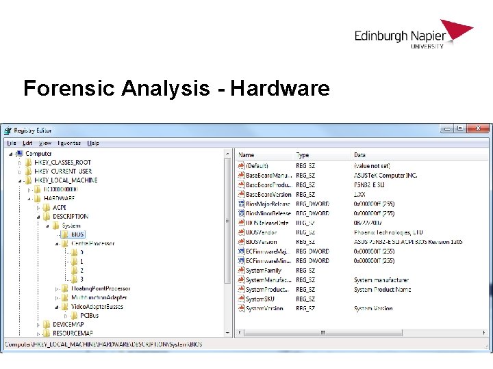Select the SystemVersion value name

264,308
